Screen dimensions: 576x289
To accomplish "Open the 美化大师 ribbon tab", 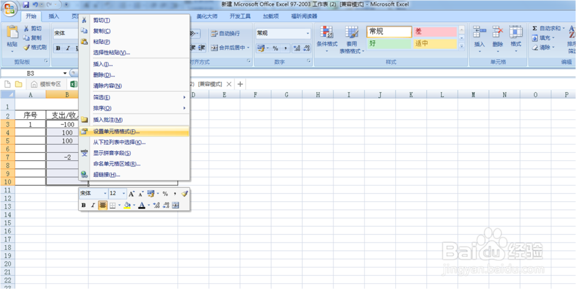I will pos(207,16).
